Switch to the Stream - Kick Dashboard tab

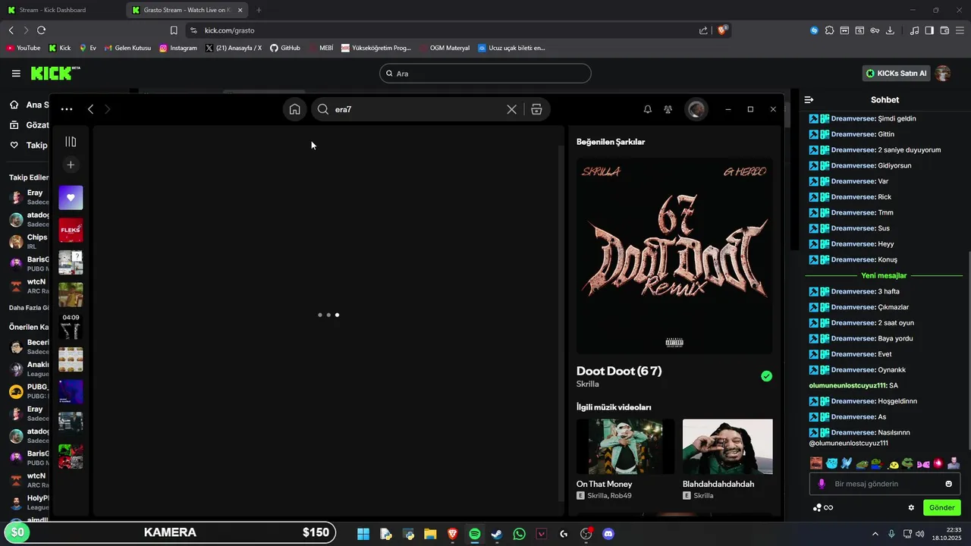coord(62,10)
